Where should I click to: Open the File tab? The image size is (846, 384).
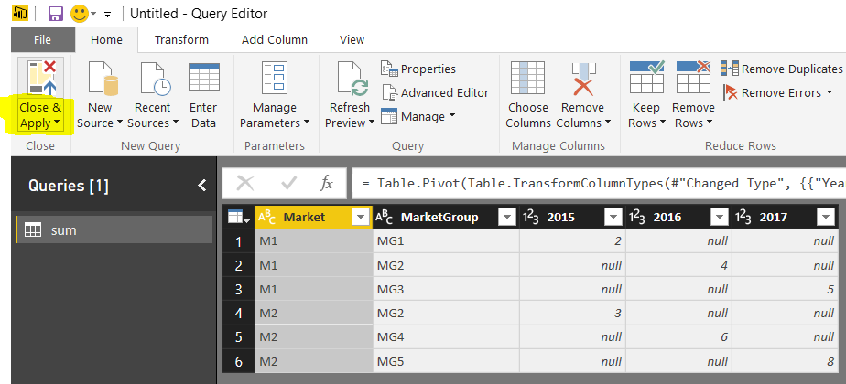click(43, 40)
